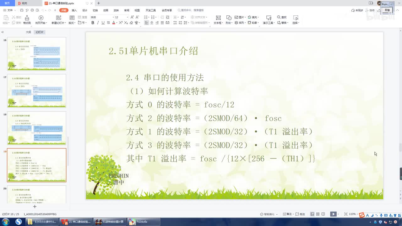The height and width of the screenshot is (226, 402).
Task: Toggle notes (备注) pane in status bar
Action: [x=287, y=214]
